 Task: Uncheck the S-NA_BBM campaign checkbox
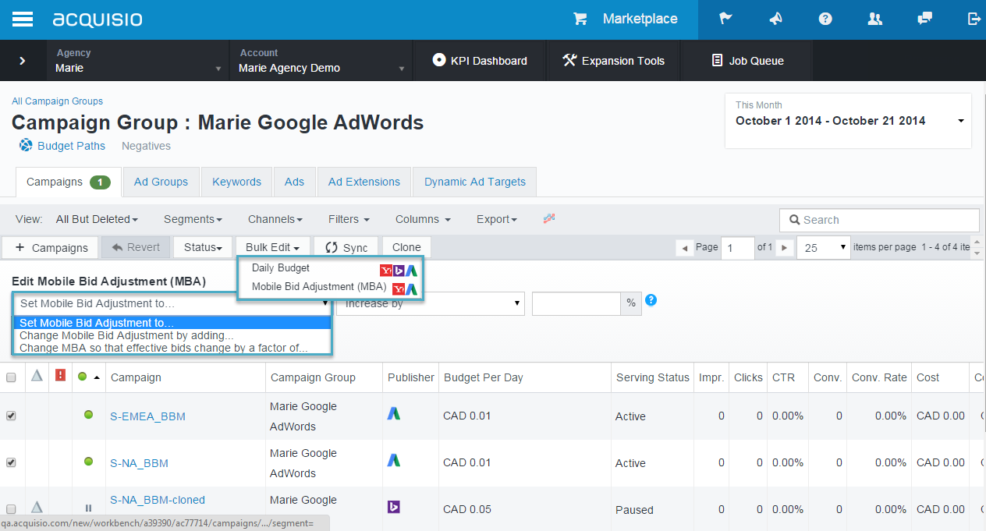pos(11,462)
